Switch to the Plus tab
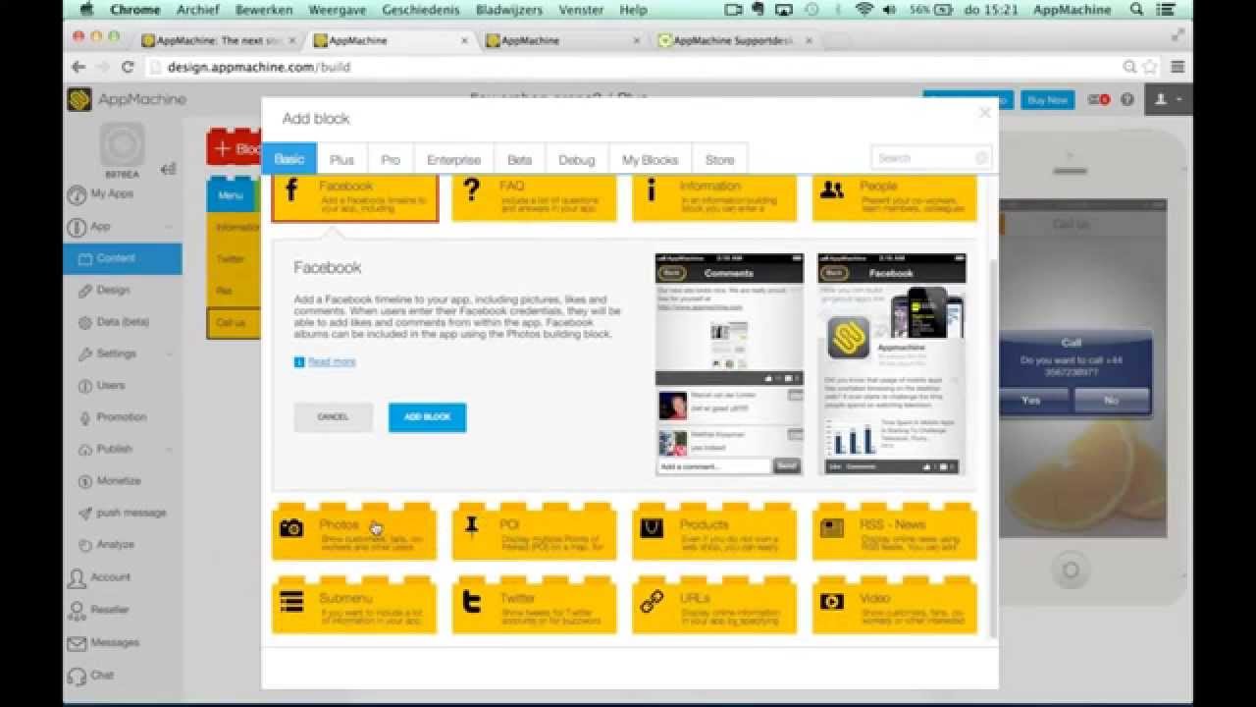This screenshot has width=1256, height=707. click(342, 159)
